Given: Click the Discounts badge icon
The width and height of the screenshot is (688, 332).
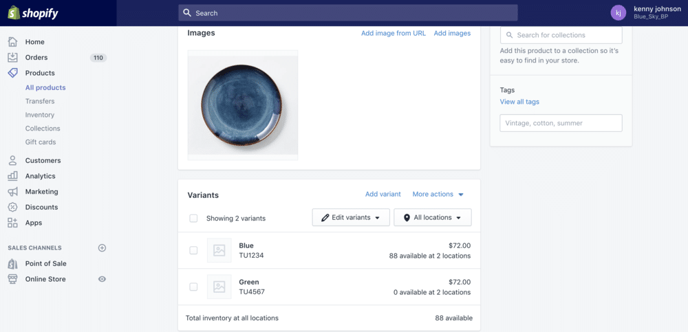Looking at the screenshot, I should tap(12, 208).
